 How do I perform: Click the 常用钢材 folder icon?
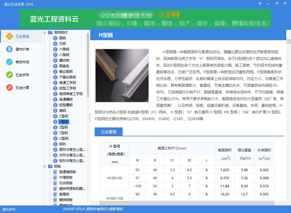(50, 33)
